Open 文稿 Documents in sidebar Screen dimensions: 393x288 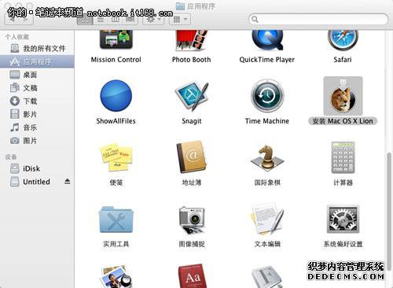coord(37,88)
